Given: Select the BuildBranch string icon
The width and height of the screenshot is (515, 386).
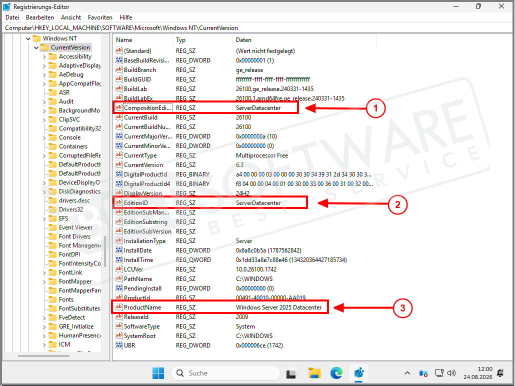Looking at the screenshot, I should (x=119, y=69).
